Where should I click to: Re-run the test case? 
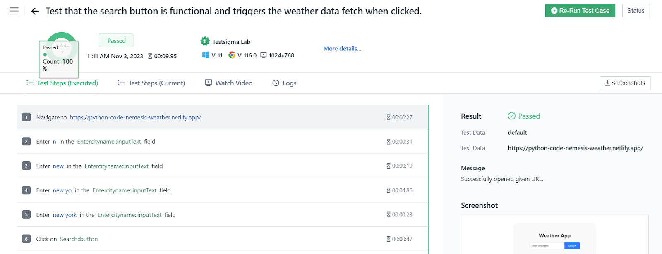coord(580,11)
